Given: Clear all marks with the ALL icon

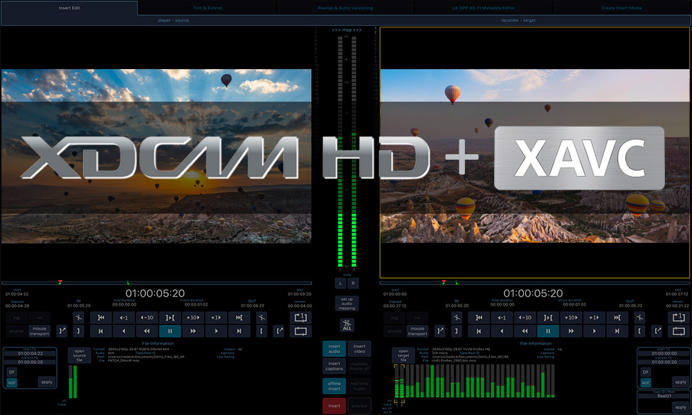Looking at the screenshot, I should pyautogui.click(x=347, y=325).
